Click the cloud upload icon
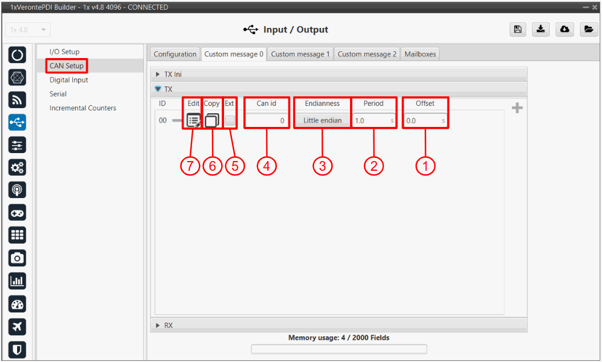Screen dimensions: 602x362 coord(563,30)
